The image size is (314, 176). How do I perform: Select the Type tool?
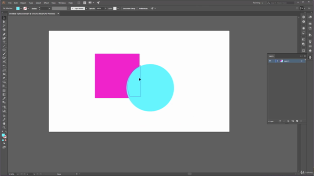[x=4, y=42]
